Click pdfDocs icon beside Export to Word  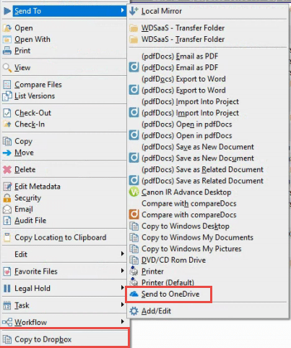point(134,90)
